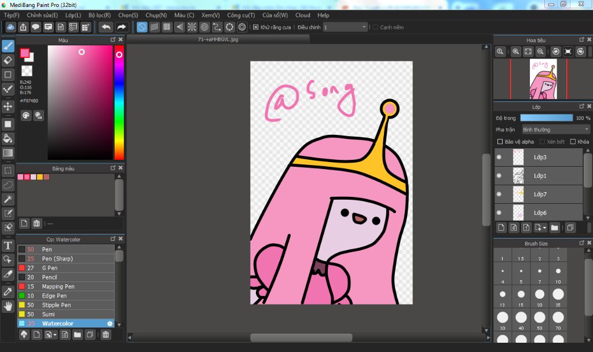The image size is (593, 352).
Task: Open the Chỉnh sửa(E) menu
Action: (x=42, y=16)
